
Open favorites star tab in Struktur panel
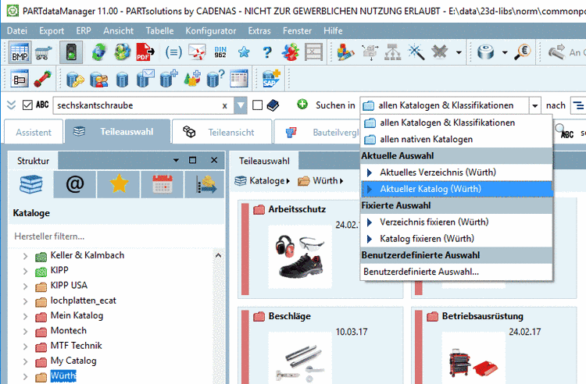(x=119, y=184)
